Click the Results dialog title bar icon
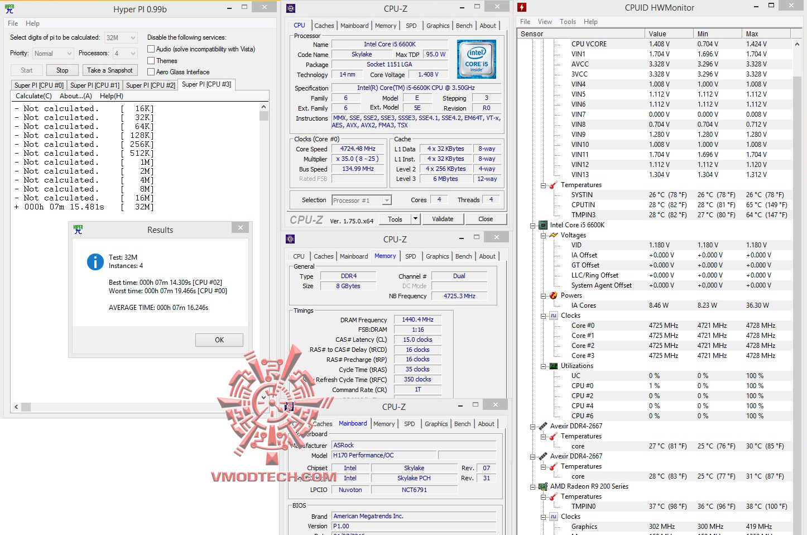The height and width of the screenshot is (535, 807). coord(78,230)
